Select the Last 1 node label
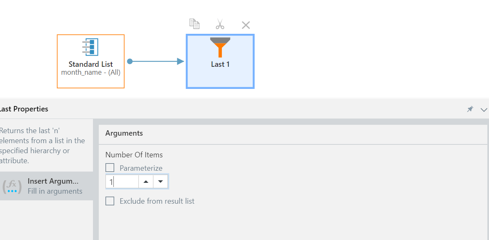The image size is (489, 240). 220,64
